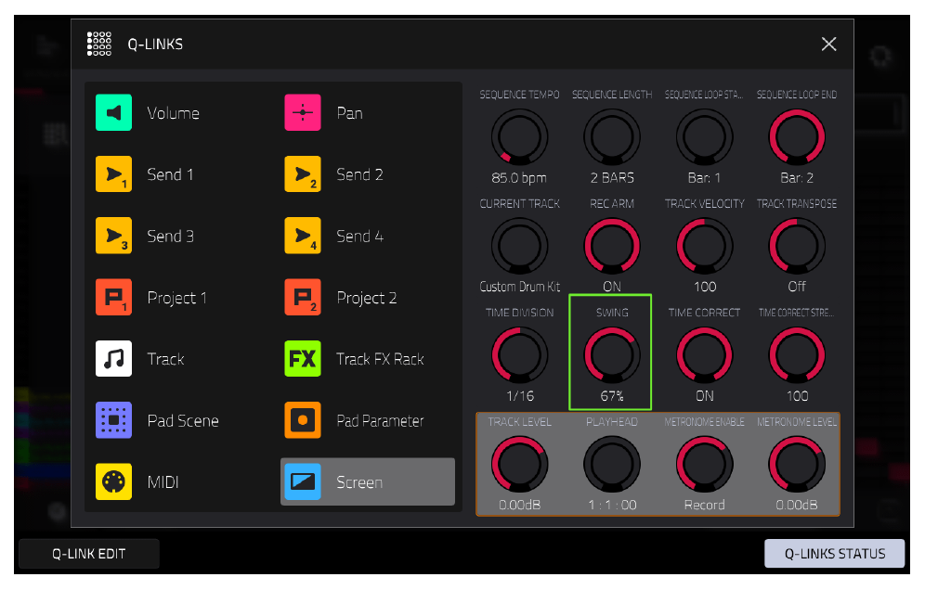Select the Send 2 arrow icon

(x=303, y=173)
